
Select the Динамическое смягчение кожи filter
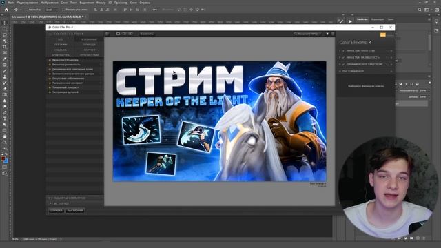tap(72, 69)
